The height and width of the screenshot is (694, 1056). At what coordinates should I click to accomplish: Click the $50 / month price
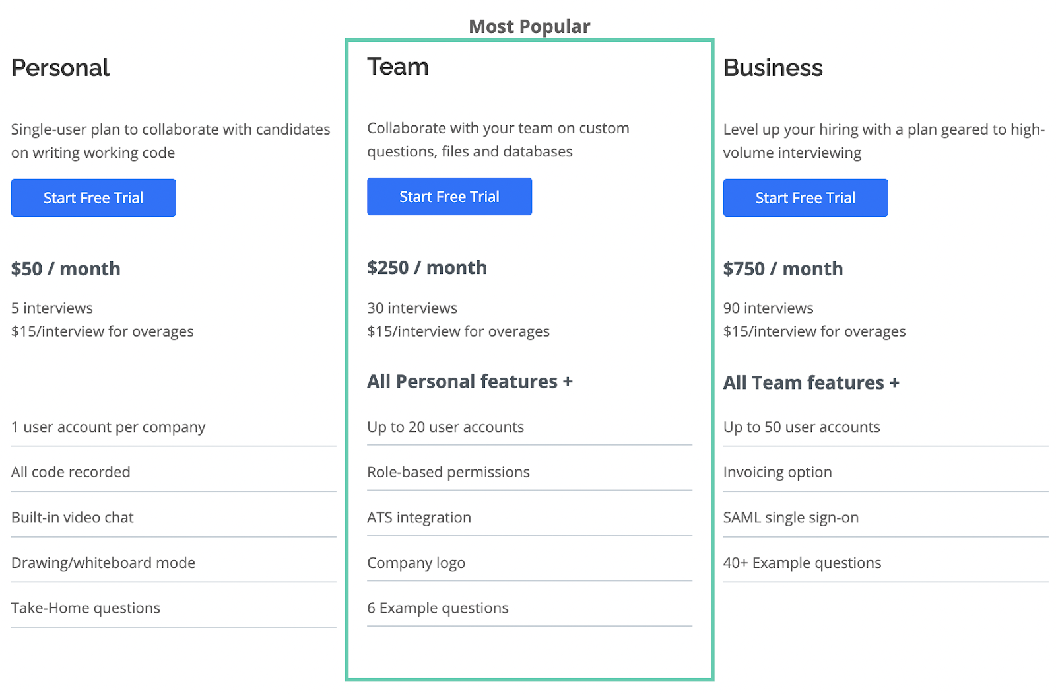66,269
